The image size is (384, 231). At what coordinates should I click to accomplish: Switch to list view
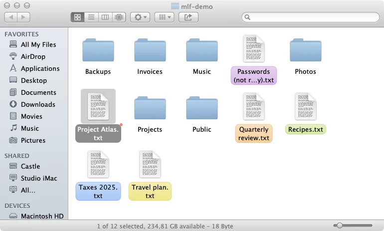[x=91, y=17]
